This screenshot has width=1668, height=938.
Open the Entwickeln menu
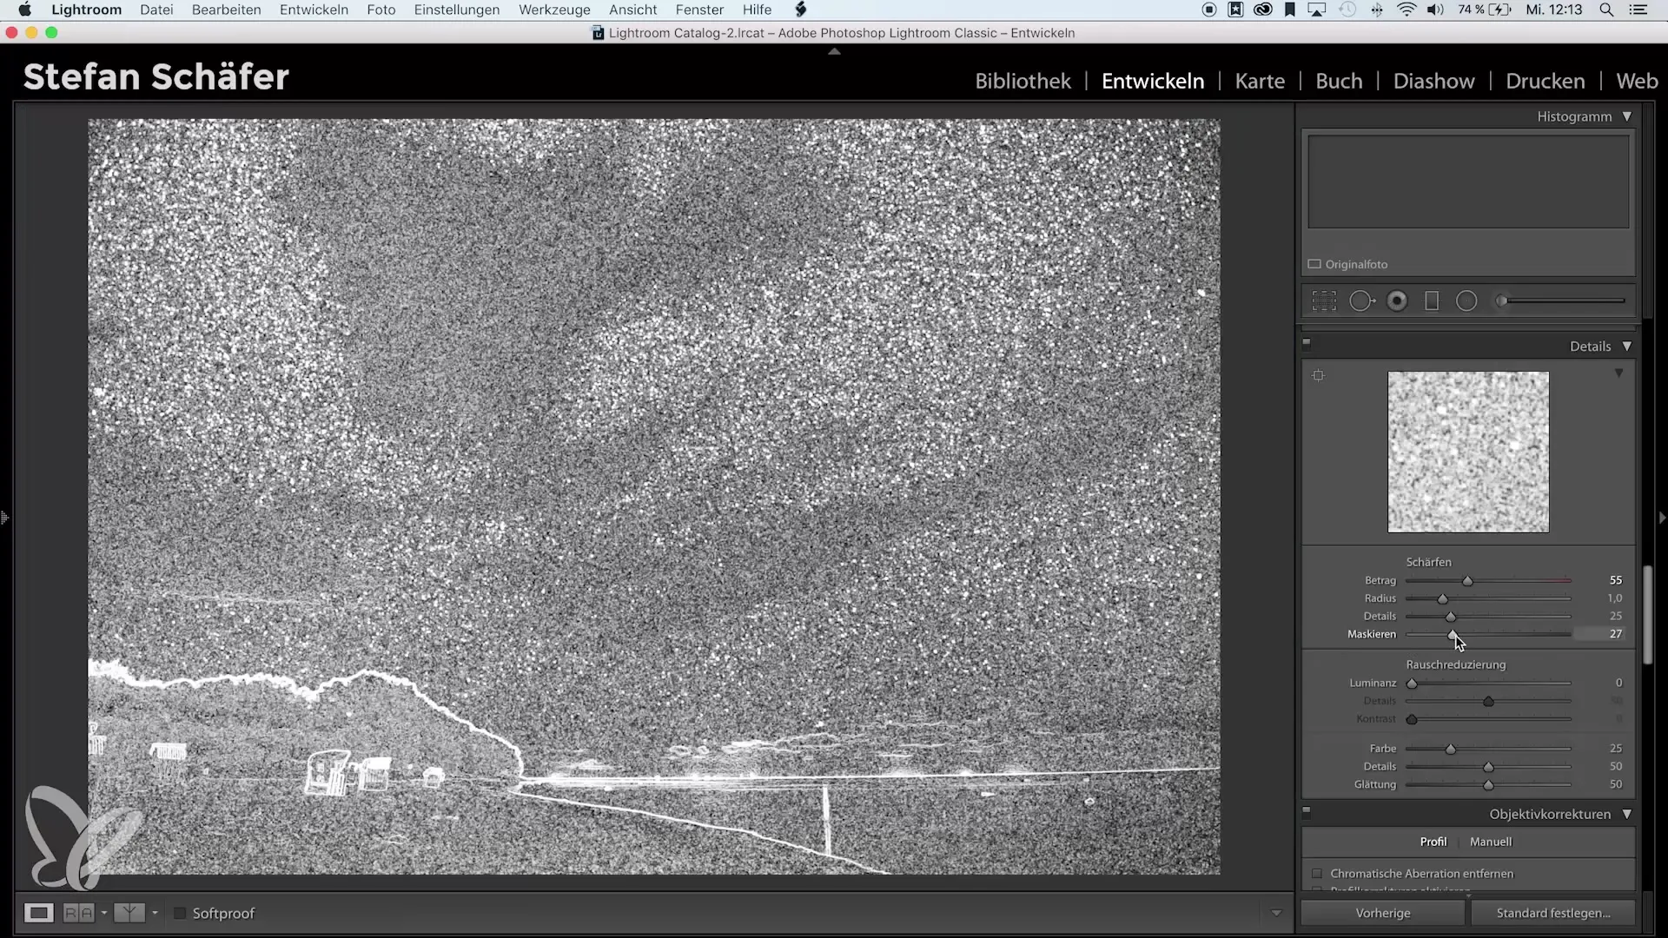[314, 10]
